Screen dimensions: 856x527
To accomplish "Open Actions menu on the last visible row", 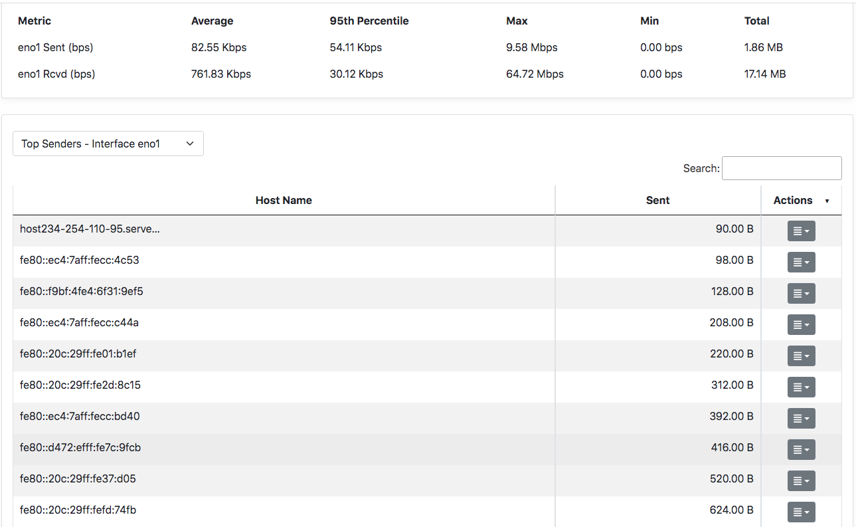I will point(801,512).
